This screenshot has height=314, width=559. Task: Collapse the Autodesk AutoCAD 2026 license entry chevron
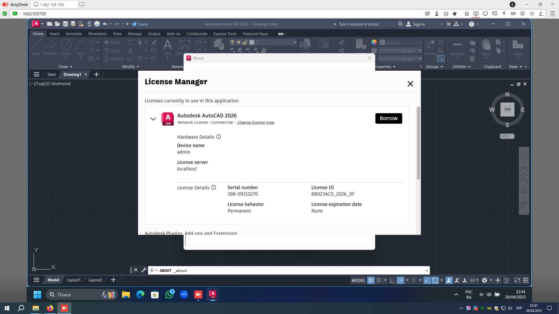pyautogui.click(x=153, y=119)
